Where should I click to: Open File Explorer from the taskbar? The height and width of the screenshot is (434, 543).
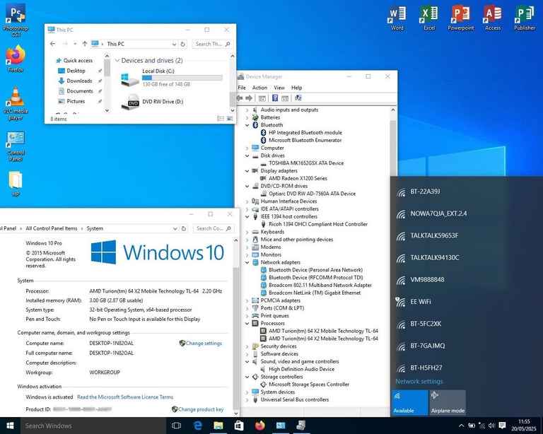click(218, 426)
